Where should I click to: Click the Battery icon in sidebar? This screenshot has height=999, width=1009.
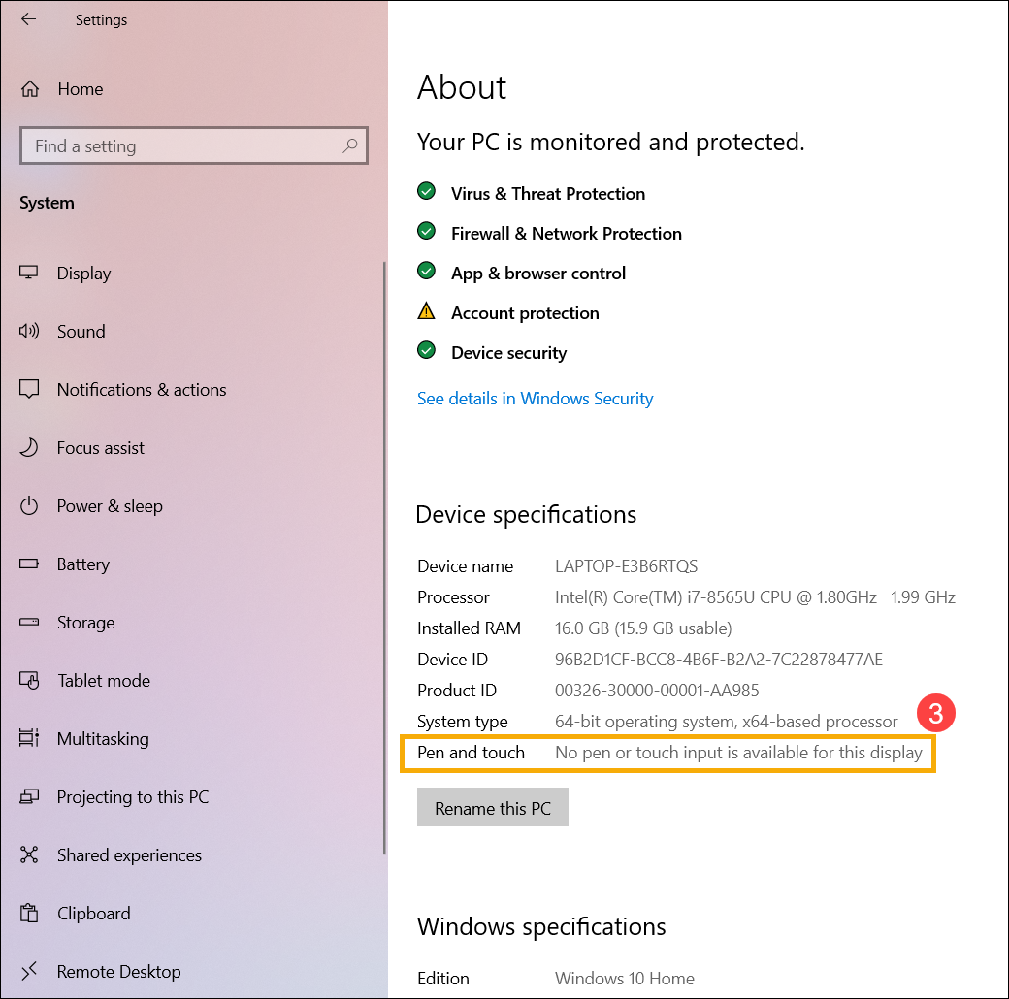coord(29,564)
